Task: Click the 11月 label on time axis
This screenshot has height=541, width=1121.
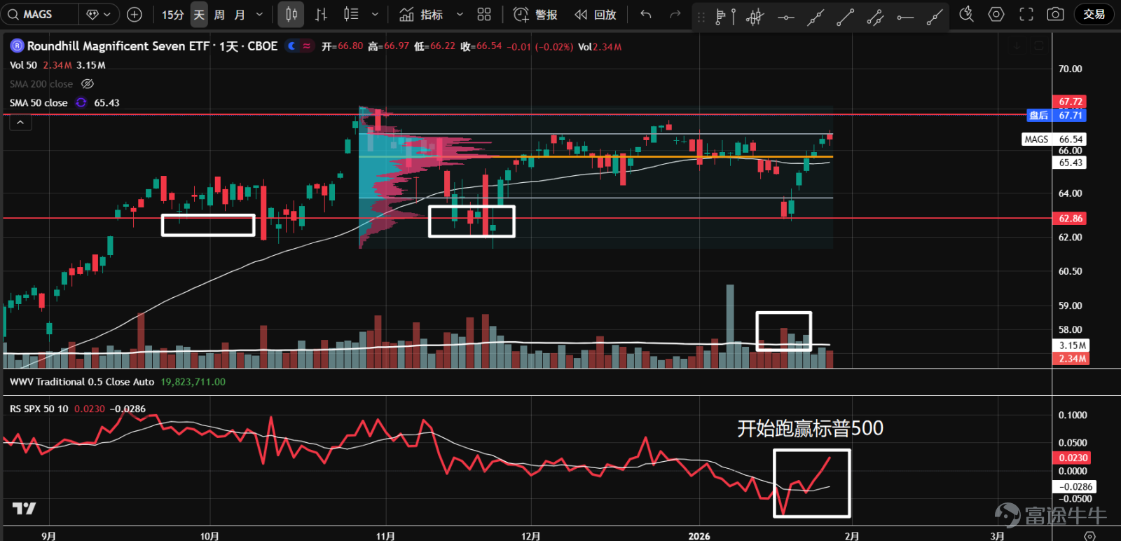Action: [385, 535]
